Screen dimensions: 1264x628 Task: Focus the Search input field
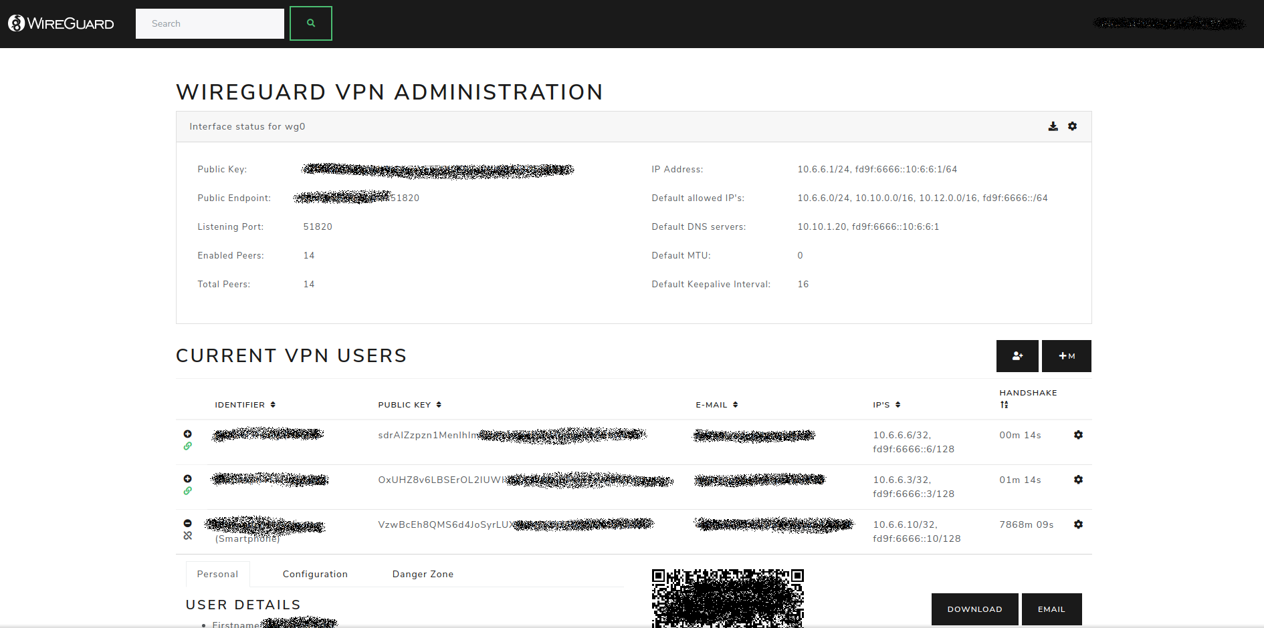coord(210,23)
